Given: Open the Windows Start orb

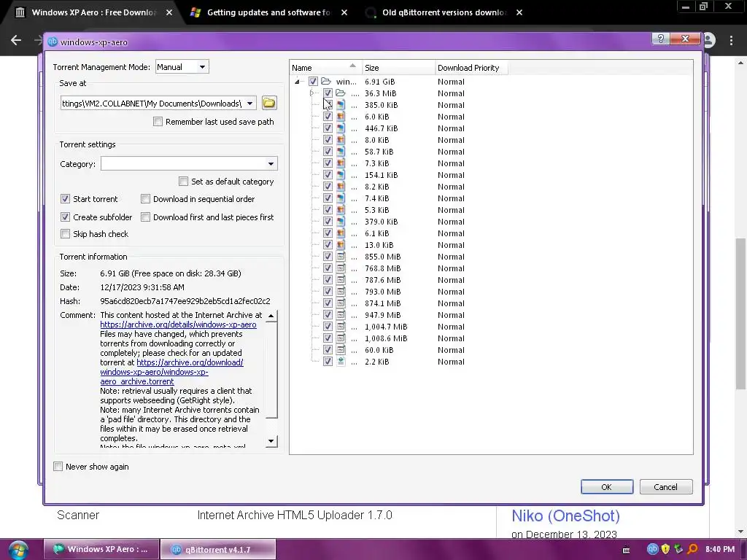Looking at the screenshot, I should pos(18,550).
